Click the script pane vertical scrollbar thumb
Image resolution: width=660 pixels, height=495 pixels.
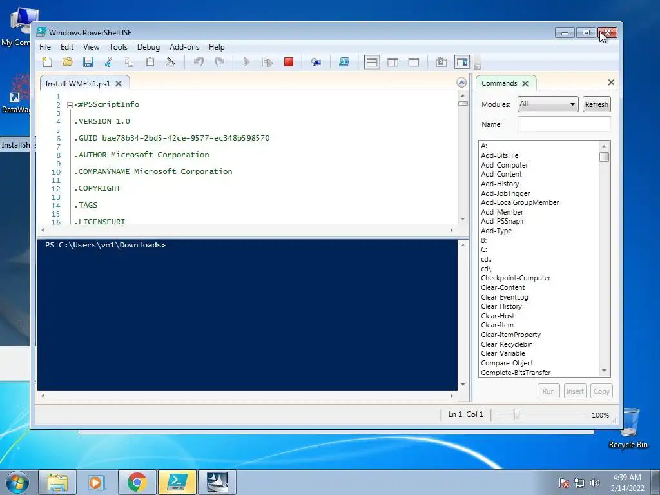(x=463, y=104)
